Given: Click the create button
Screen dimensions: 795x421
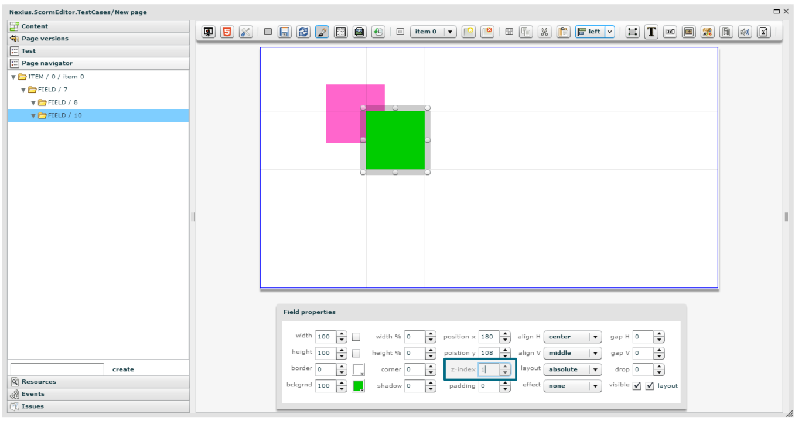Looking at the screenshot, I should coord(123,369).
